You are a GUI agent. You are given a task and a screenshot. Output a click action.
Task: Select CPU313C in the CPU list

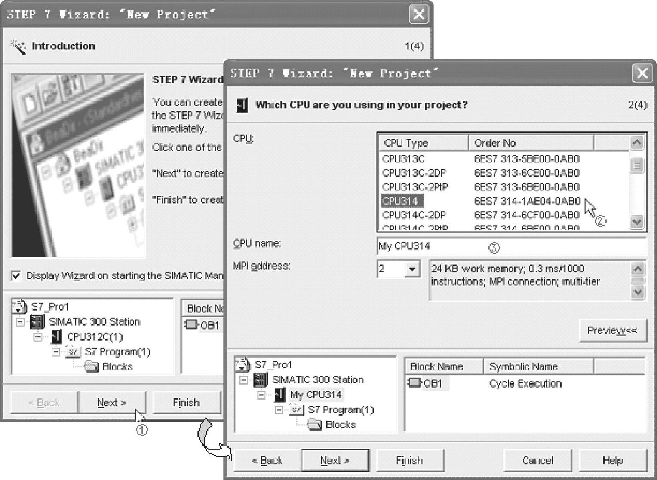tap(403, 159)
